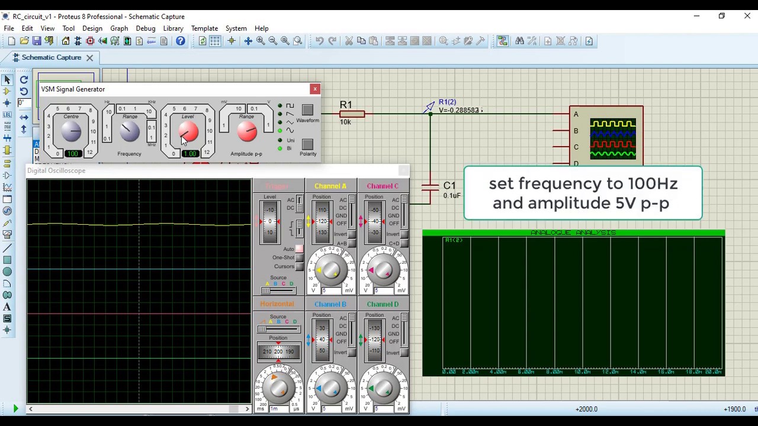The width and height of the screenshot is (758, 426).
Task: Click the Channel A voltage value field
Action: point(333,291)
